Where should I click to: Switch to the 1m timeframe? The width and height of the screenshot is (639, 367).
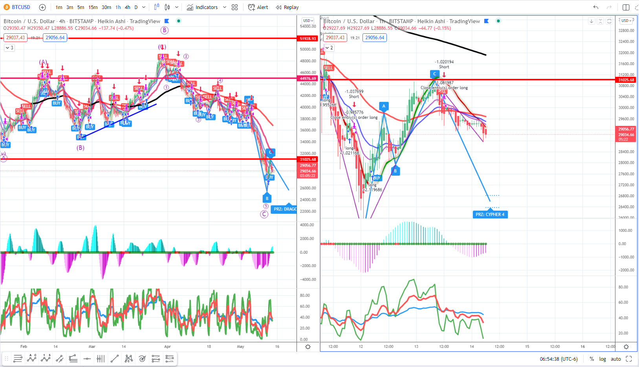tap(59, 7)
